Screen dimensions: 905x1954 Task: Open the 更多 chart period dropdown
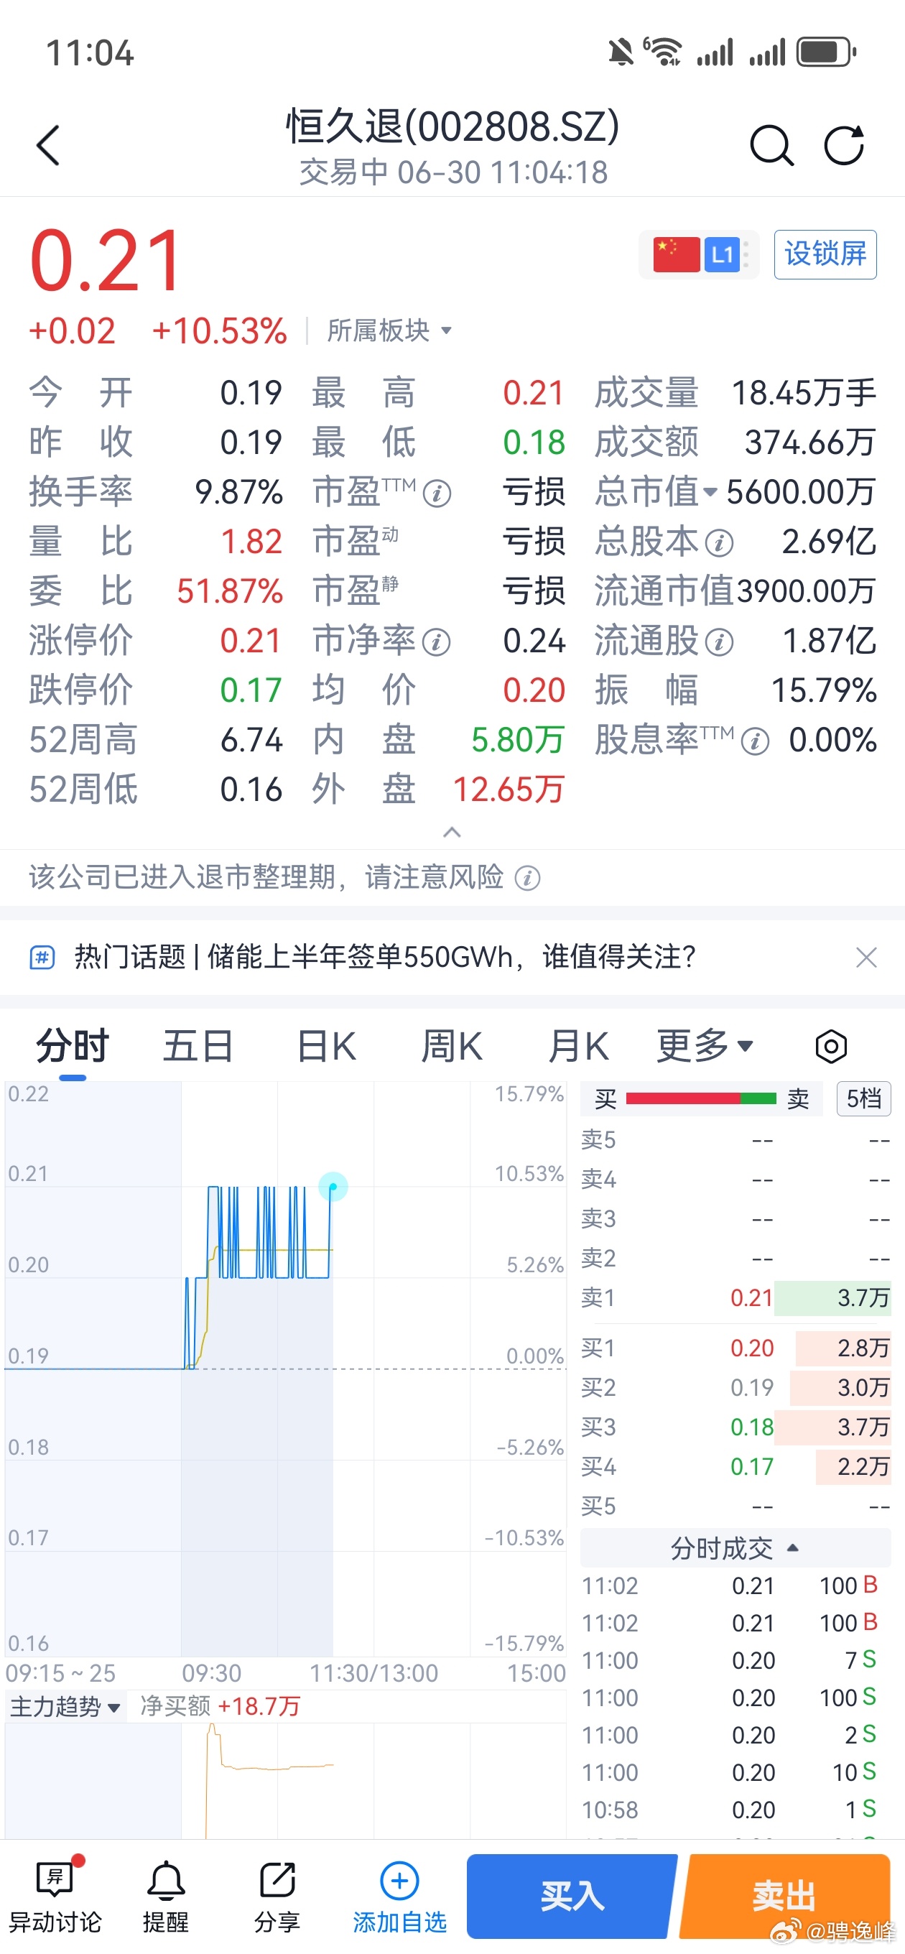click(704, 1047)
